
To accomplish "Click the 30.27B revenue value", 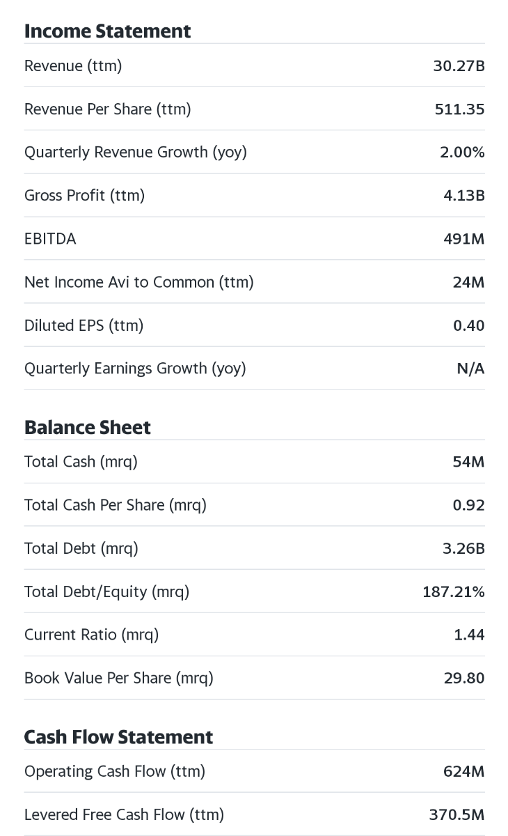I will [x=459, y=66].
